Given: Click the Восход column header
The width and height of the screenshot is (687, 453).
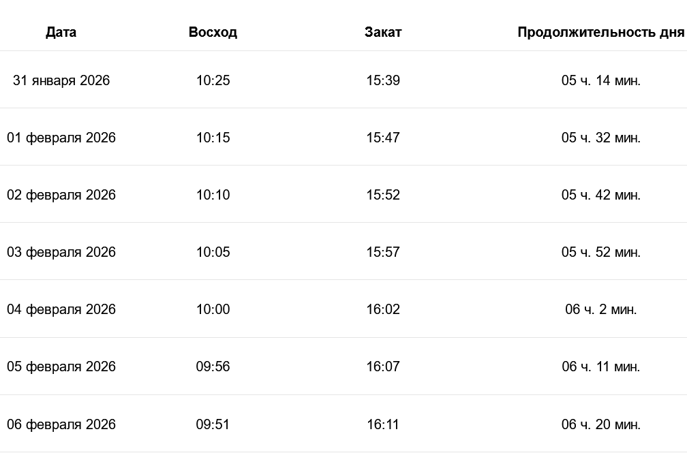Looking at the screenshot, I should 213,32.
